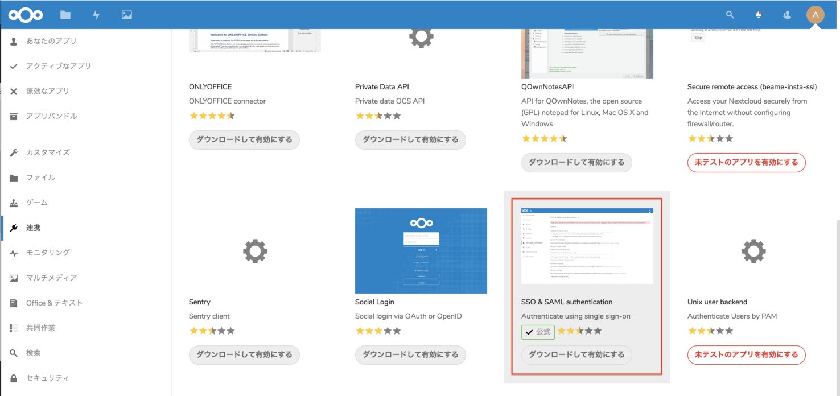
Task: Click the QOwnNotesAPI app title
Action: pos(547,87)
